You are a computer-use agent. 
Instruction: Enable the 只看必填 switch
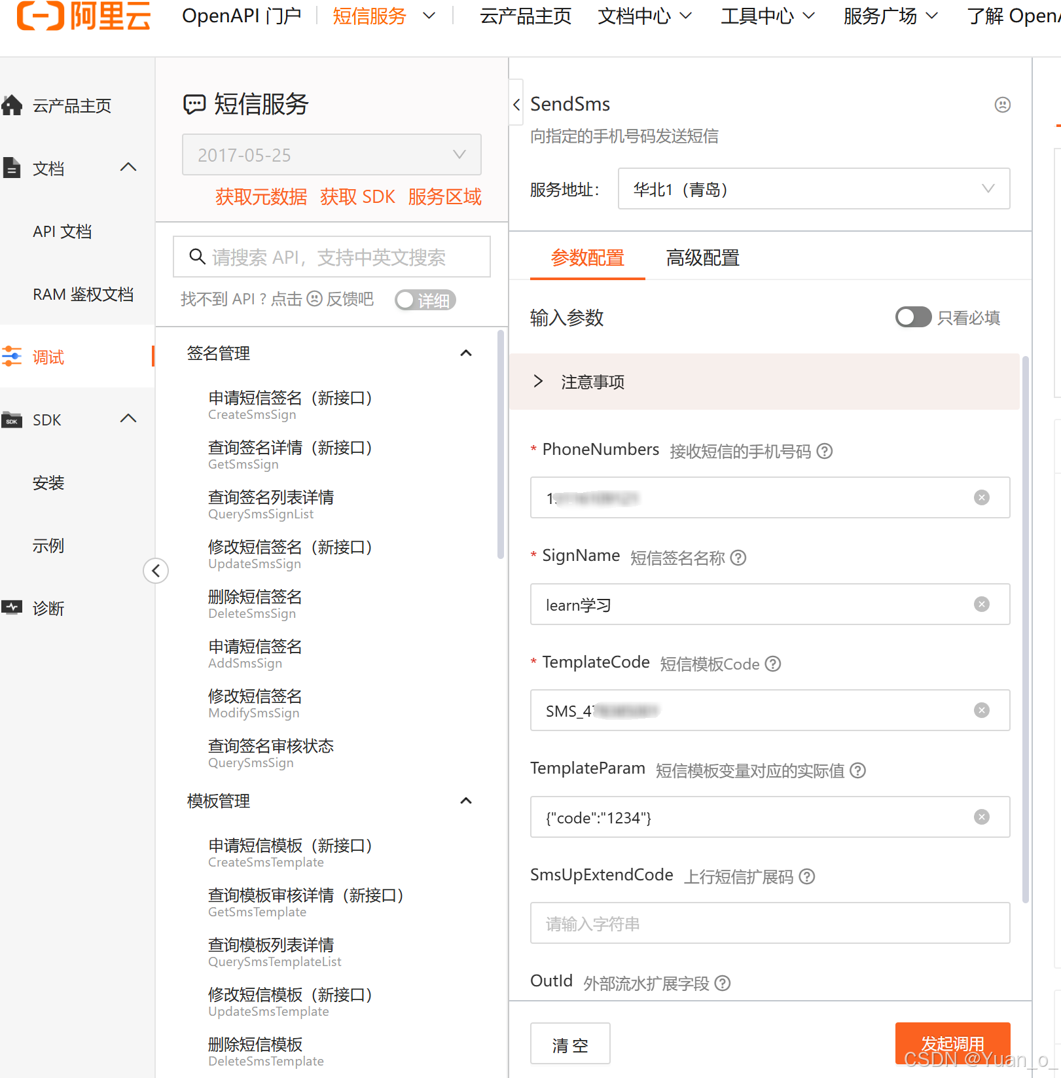(x=913, y=317)
